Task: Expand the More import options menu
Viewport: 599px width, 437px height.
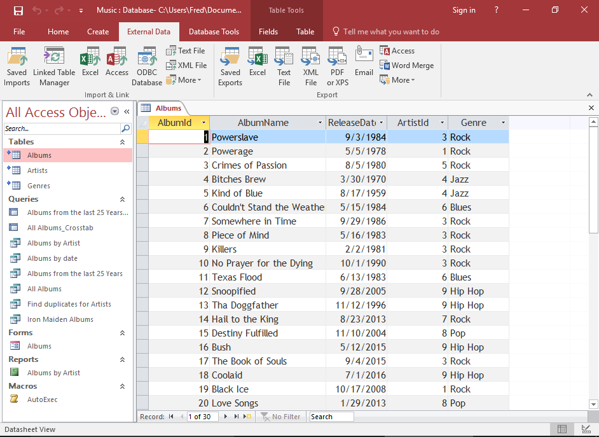Action: (x=185, y=80)
